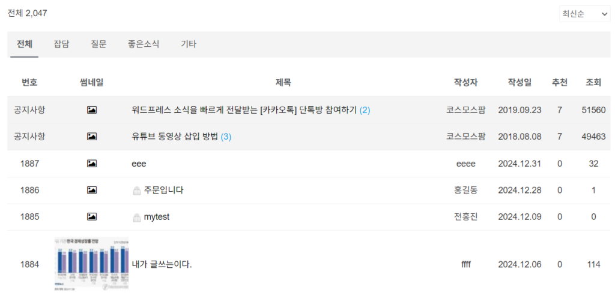615x293 pixels.
Task: Select the 질문 category tab
Action: click(x=98, y=44)
